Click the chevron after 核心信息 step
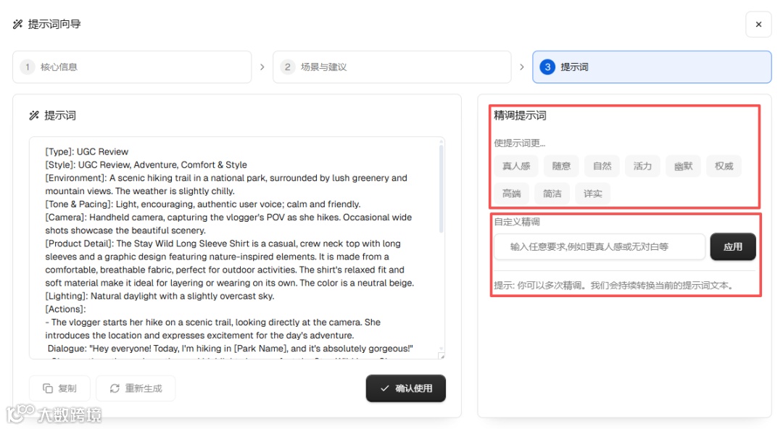 [262, 67]
